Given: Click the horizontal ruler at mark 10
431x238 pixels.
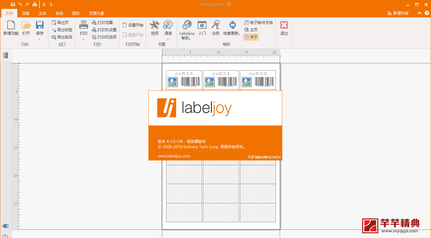Looking at the screenshot, I should [x=218, y=53].
